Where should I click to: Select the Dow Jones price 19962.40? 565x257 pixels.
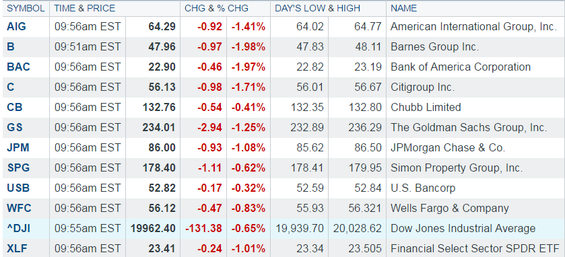point(153,228)
